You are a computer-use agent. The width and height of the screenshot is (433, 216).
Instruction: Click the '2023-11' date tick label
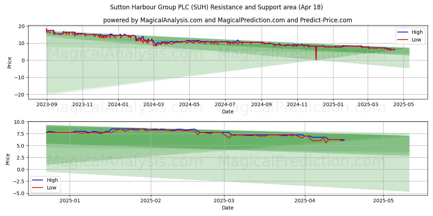[x=83, y=105]
